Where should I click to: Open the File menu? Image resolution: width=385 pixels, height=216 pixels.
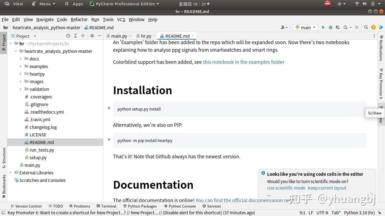[5, 19]
